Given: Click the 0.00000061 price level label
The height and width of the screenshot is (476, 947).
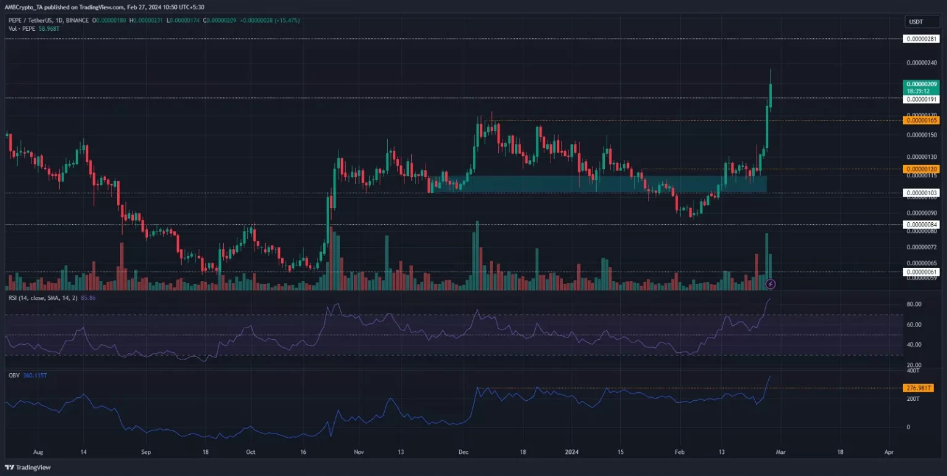Looking at the screenshot, I should click(921, 272).
